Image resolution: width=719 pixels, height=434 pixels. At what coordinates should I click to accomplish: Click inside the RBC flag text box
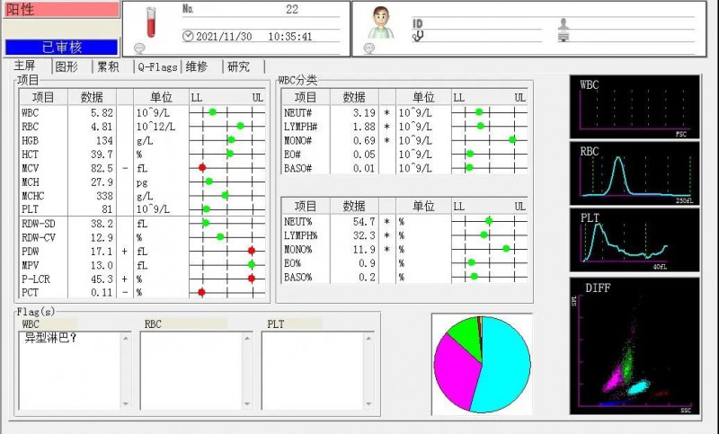tap(191, 371)
